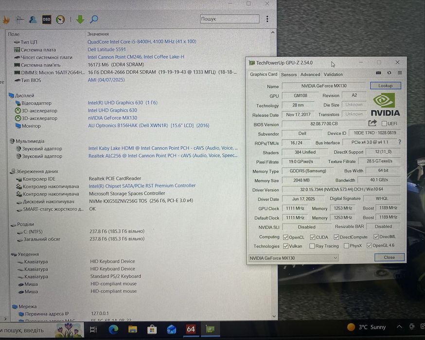Select the Мережа group row
This screenshot has height=340, width=425.
[24, 306]
